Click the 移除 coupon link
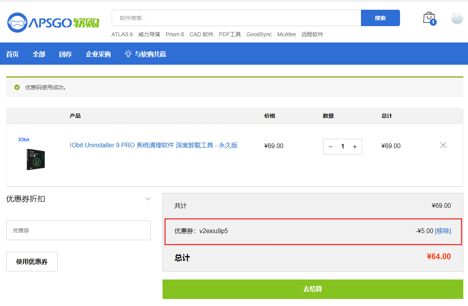The width and height of the screenshot is (468, 306). (443, 231)
